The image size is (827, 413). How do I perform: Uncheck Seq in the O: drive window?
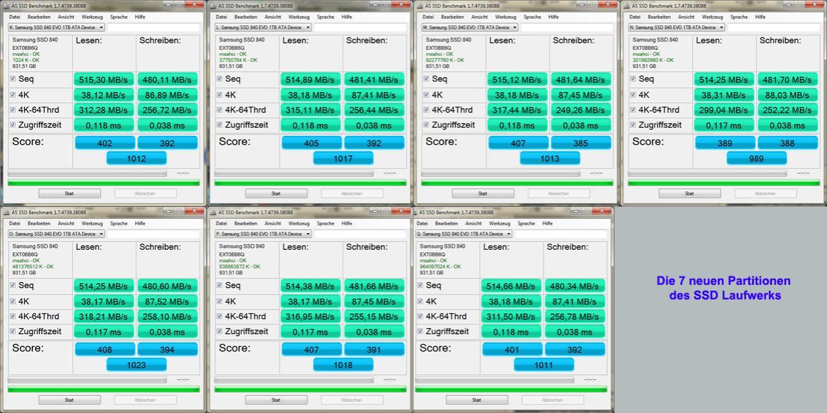coord(13,285)
